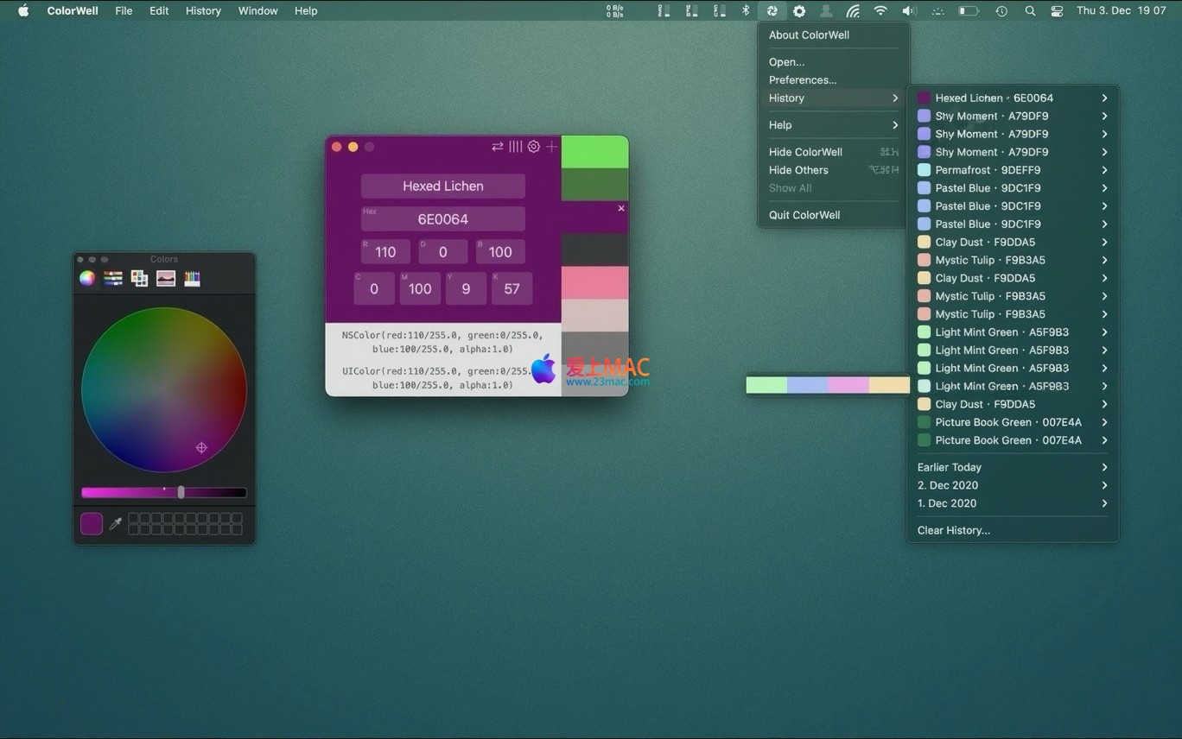This screenshot has width=1182, height=739.
Task: Switch to Color Sliders picker mode
Action: click(x=113, y=278)
